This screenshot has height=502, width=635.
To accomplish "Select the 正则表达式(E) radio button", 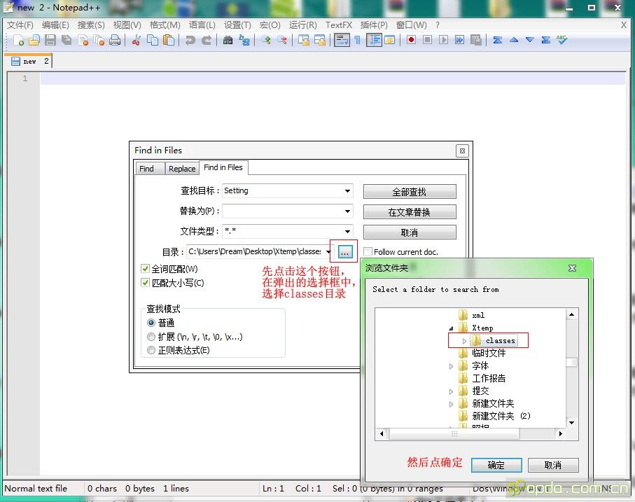I will pos(151,350).
